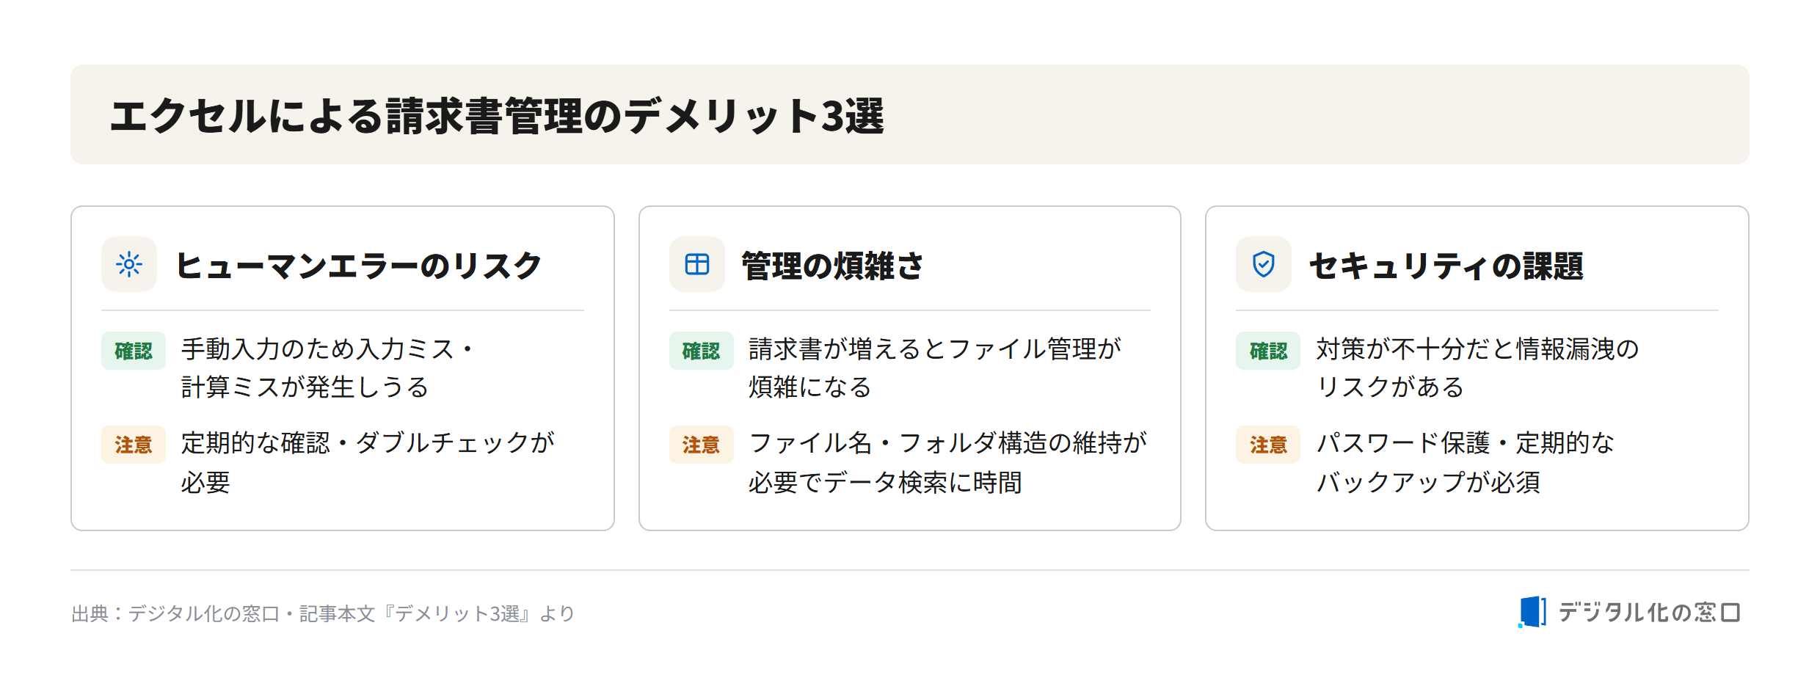Click the table grid icon beside 管理の煩雑さ

point(696,264)
